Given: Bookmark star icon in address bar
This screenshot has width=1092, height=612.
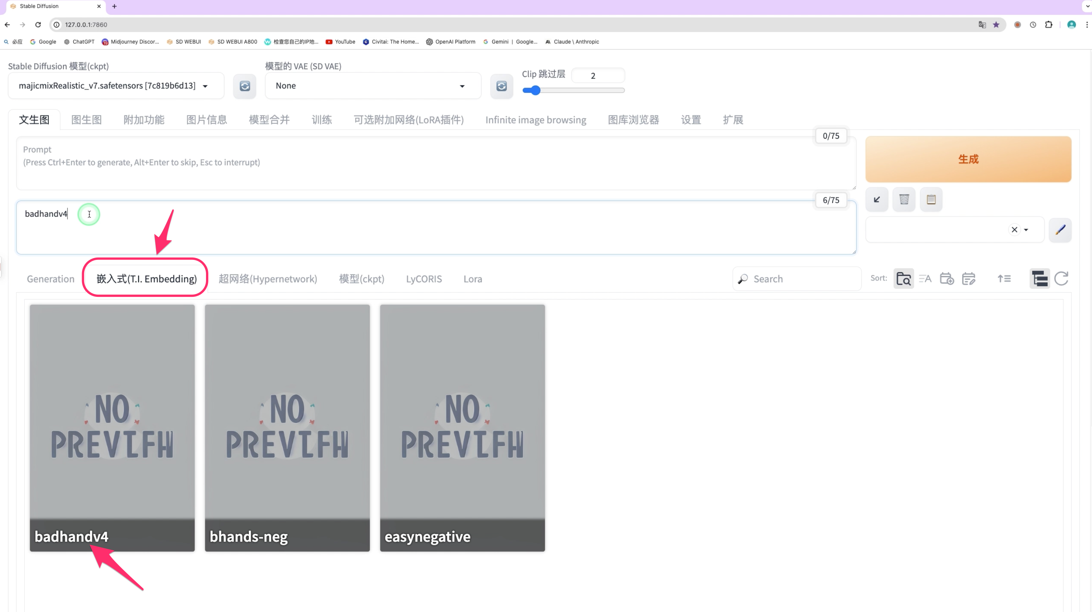Looking at the screenshot, I should (996, 24).
